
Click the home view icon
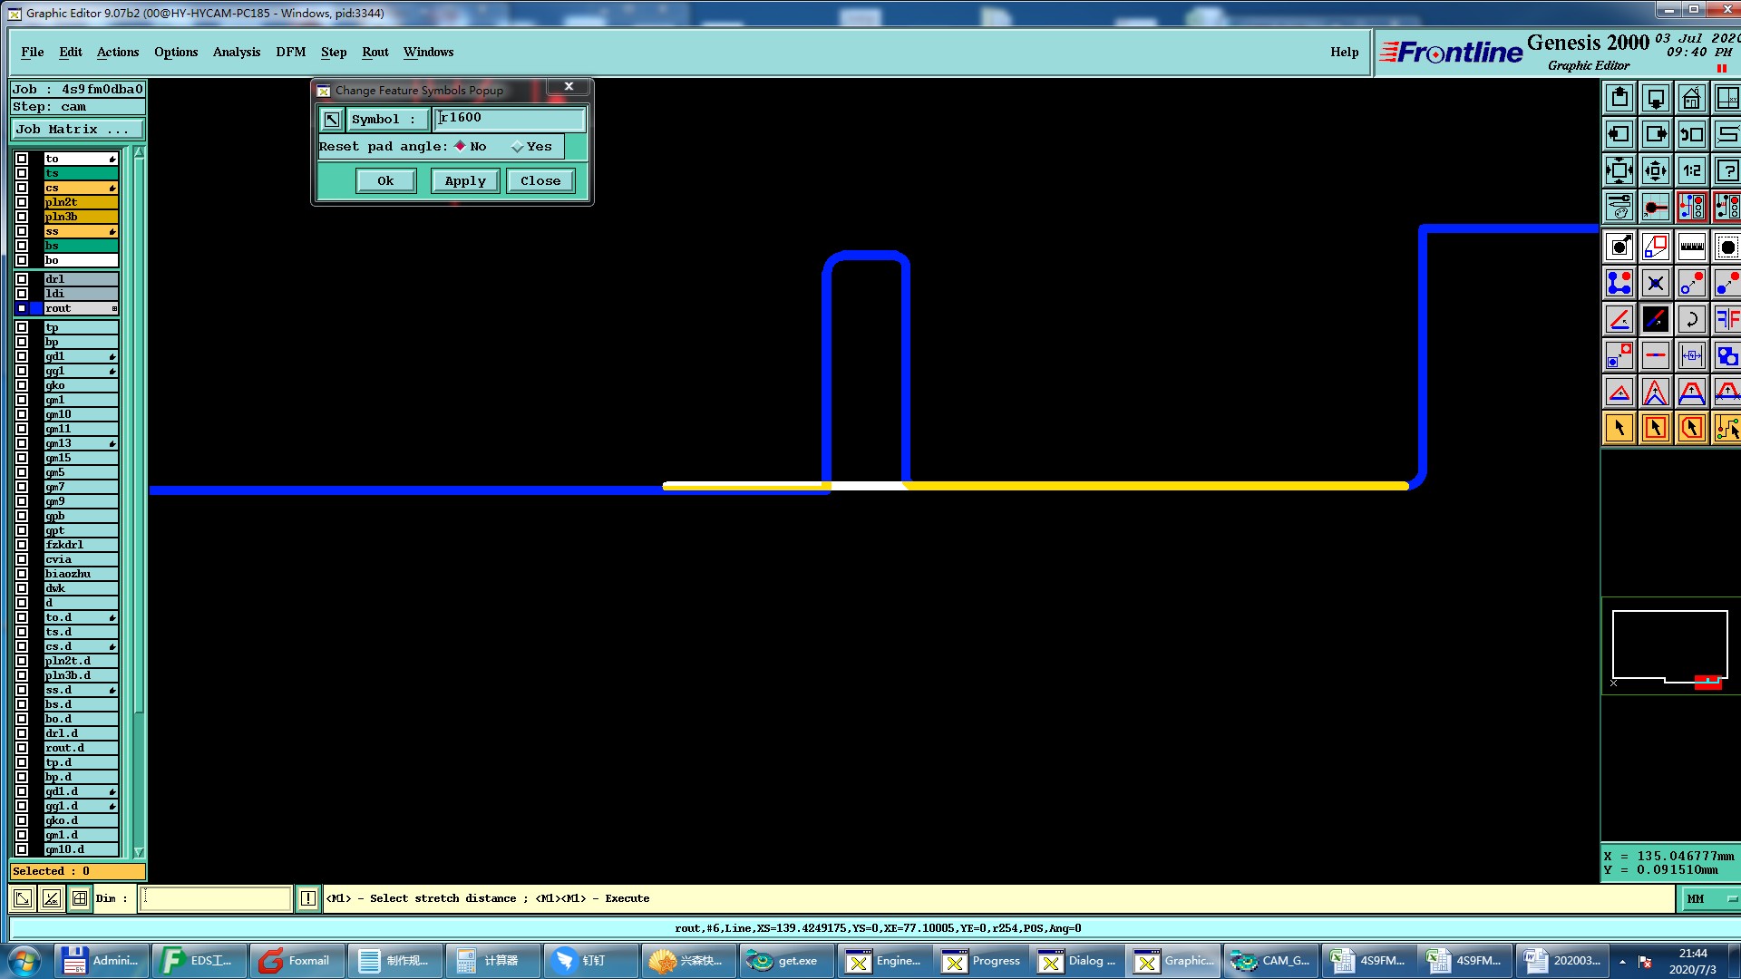(1691, 98)
